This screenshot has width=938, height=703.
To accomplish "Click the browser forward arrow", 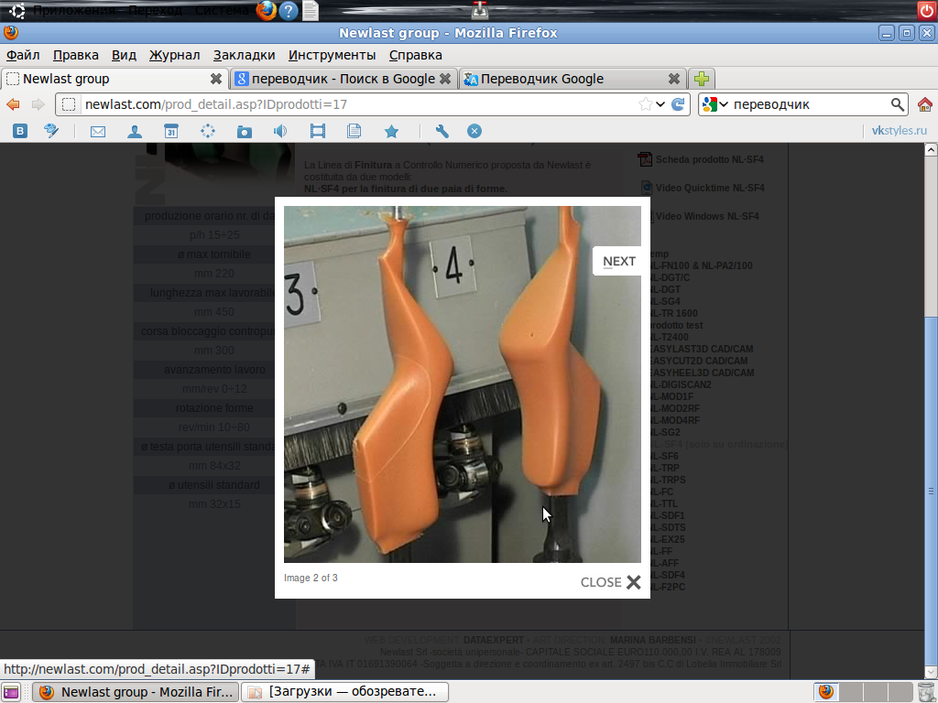I will coord(38,104).
